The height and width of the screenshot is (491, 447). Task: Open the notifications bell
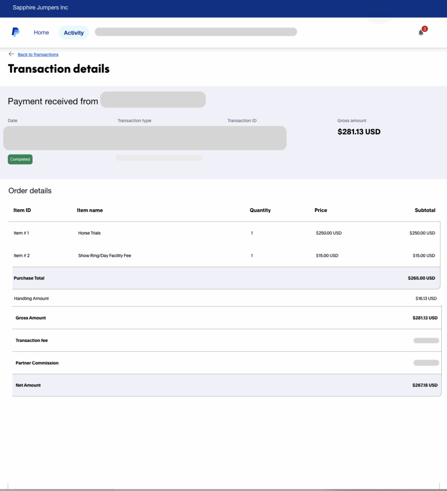(421, 33)
